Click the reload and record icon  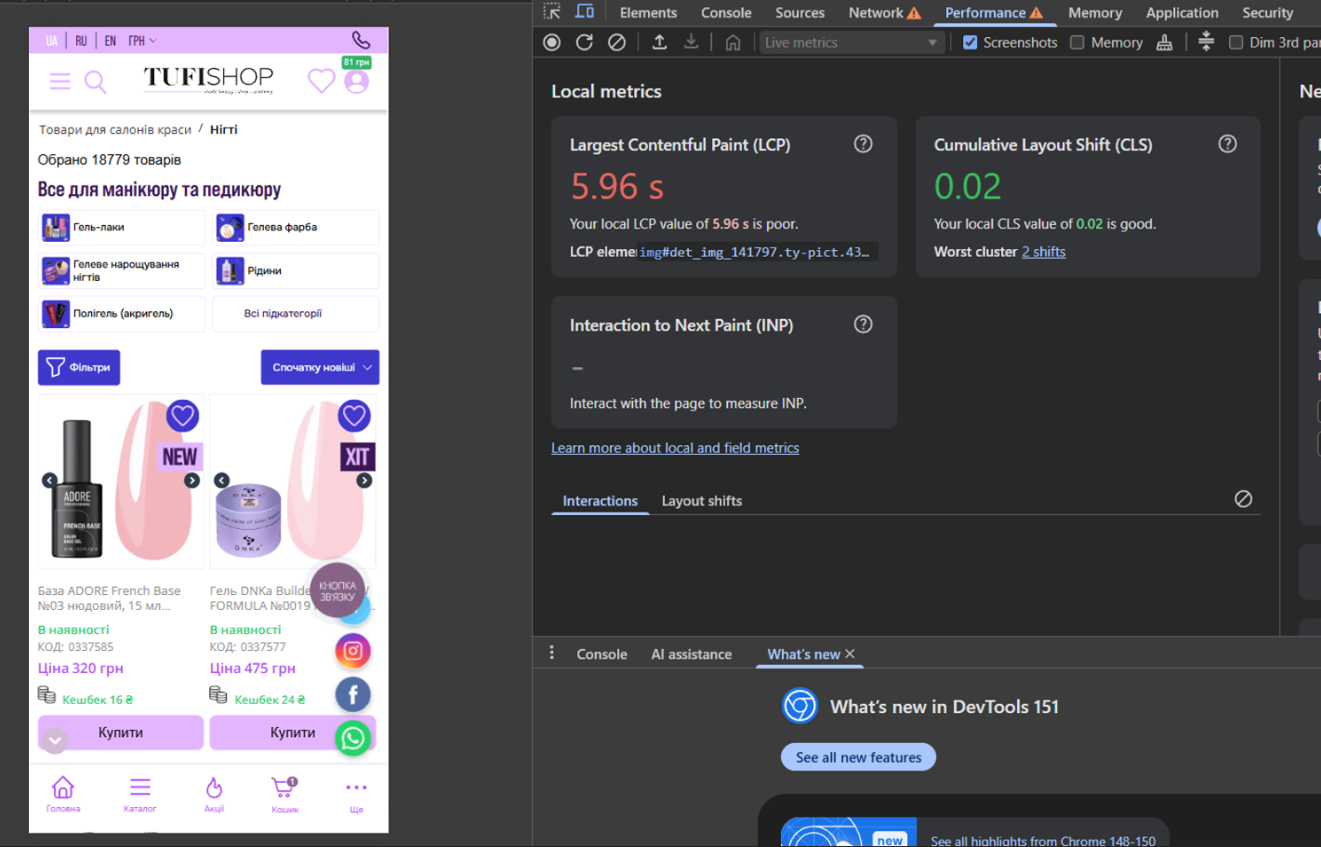point(585,42)
